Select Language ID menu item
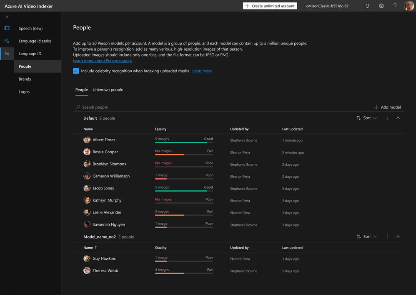This screenshot has height=295, width=416. pos(38,54)
